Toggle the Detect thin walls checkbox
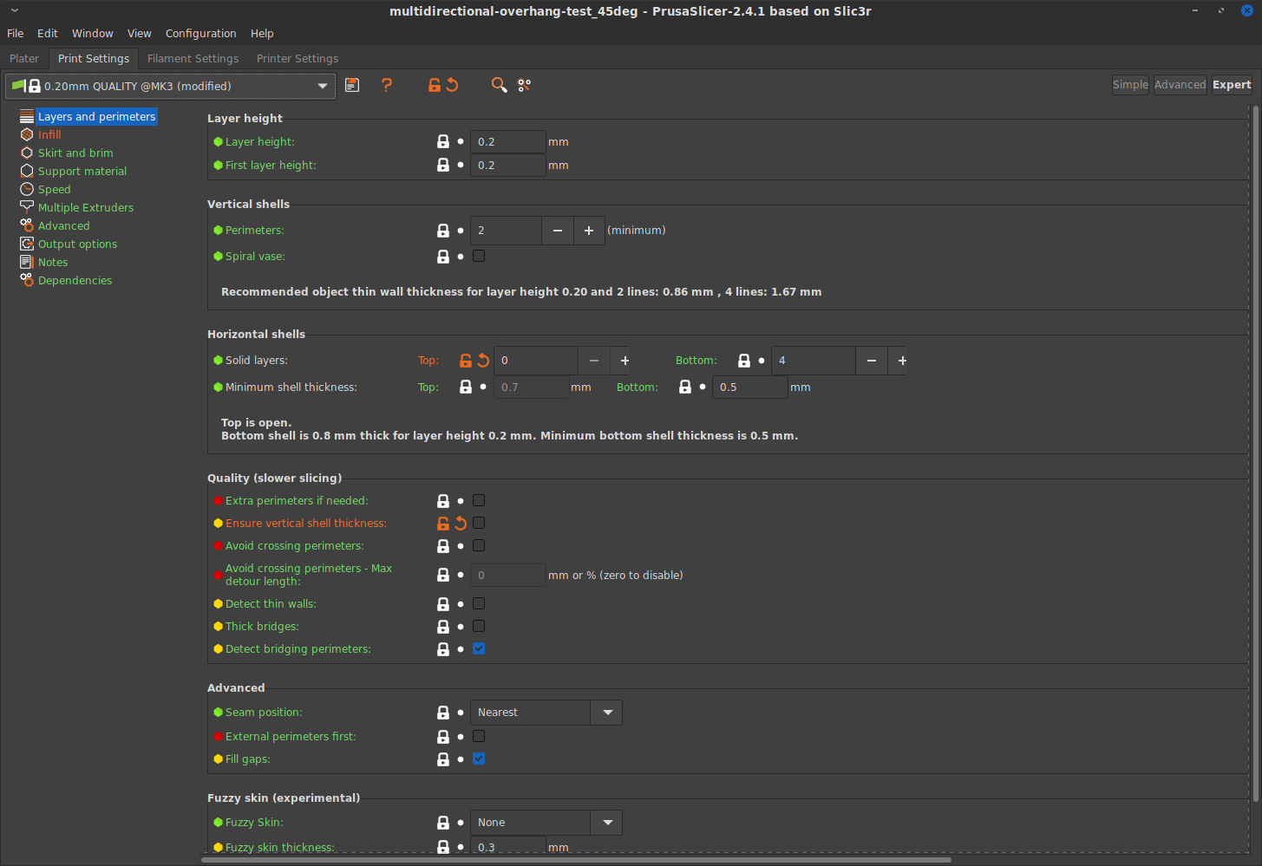 coord(479,603)
